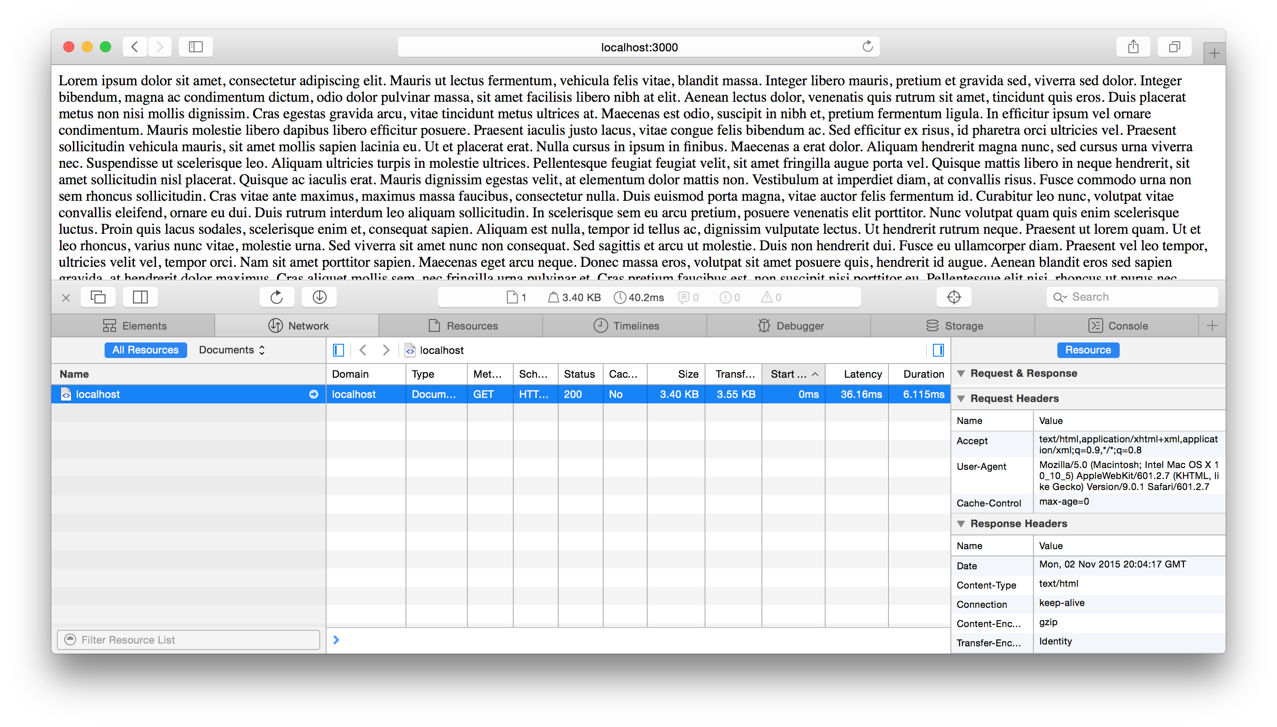Switch to the Network tab
Screen dimensions: 1277x727
click(x=298, y=326)
